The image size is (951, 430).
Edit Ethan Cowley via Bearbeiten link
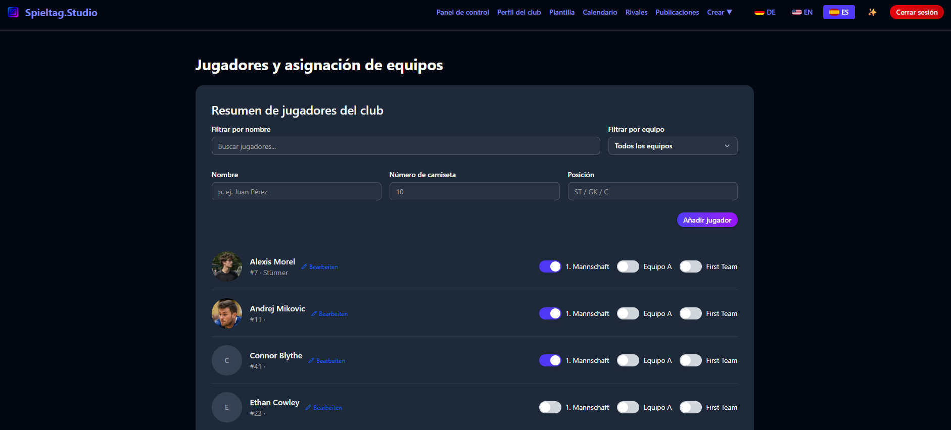coord(324,408)
